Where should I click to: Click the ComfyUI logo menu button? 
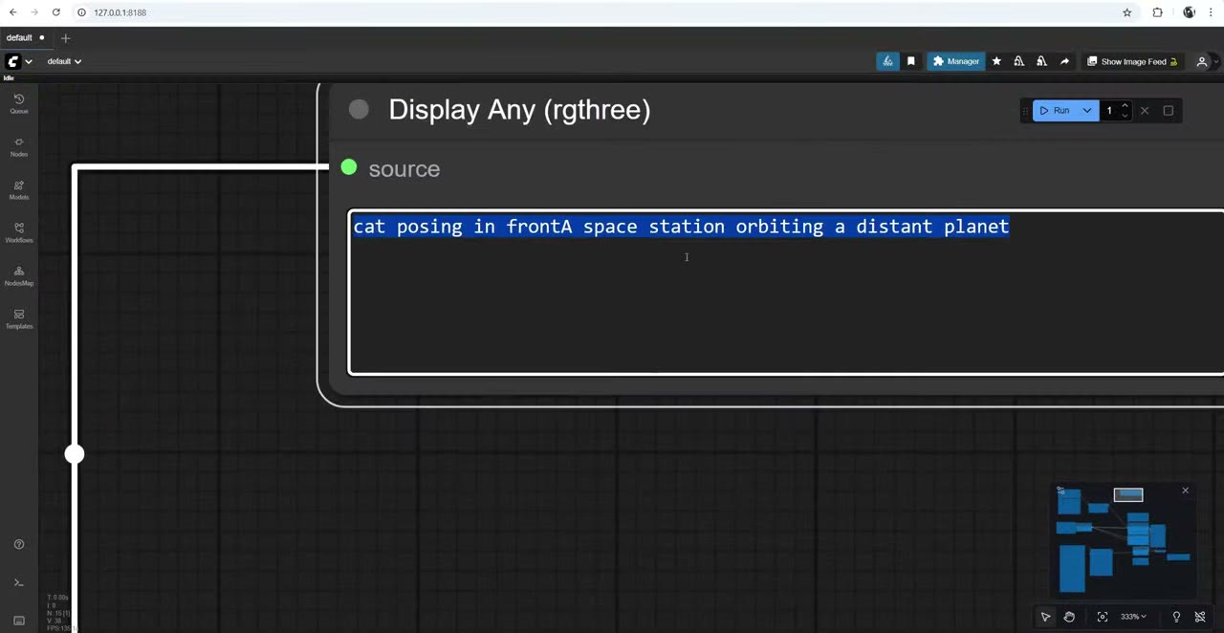[x=12, y=61]
